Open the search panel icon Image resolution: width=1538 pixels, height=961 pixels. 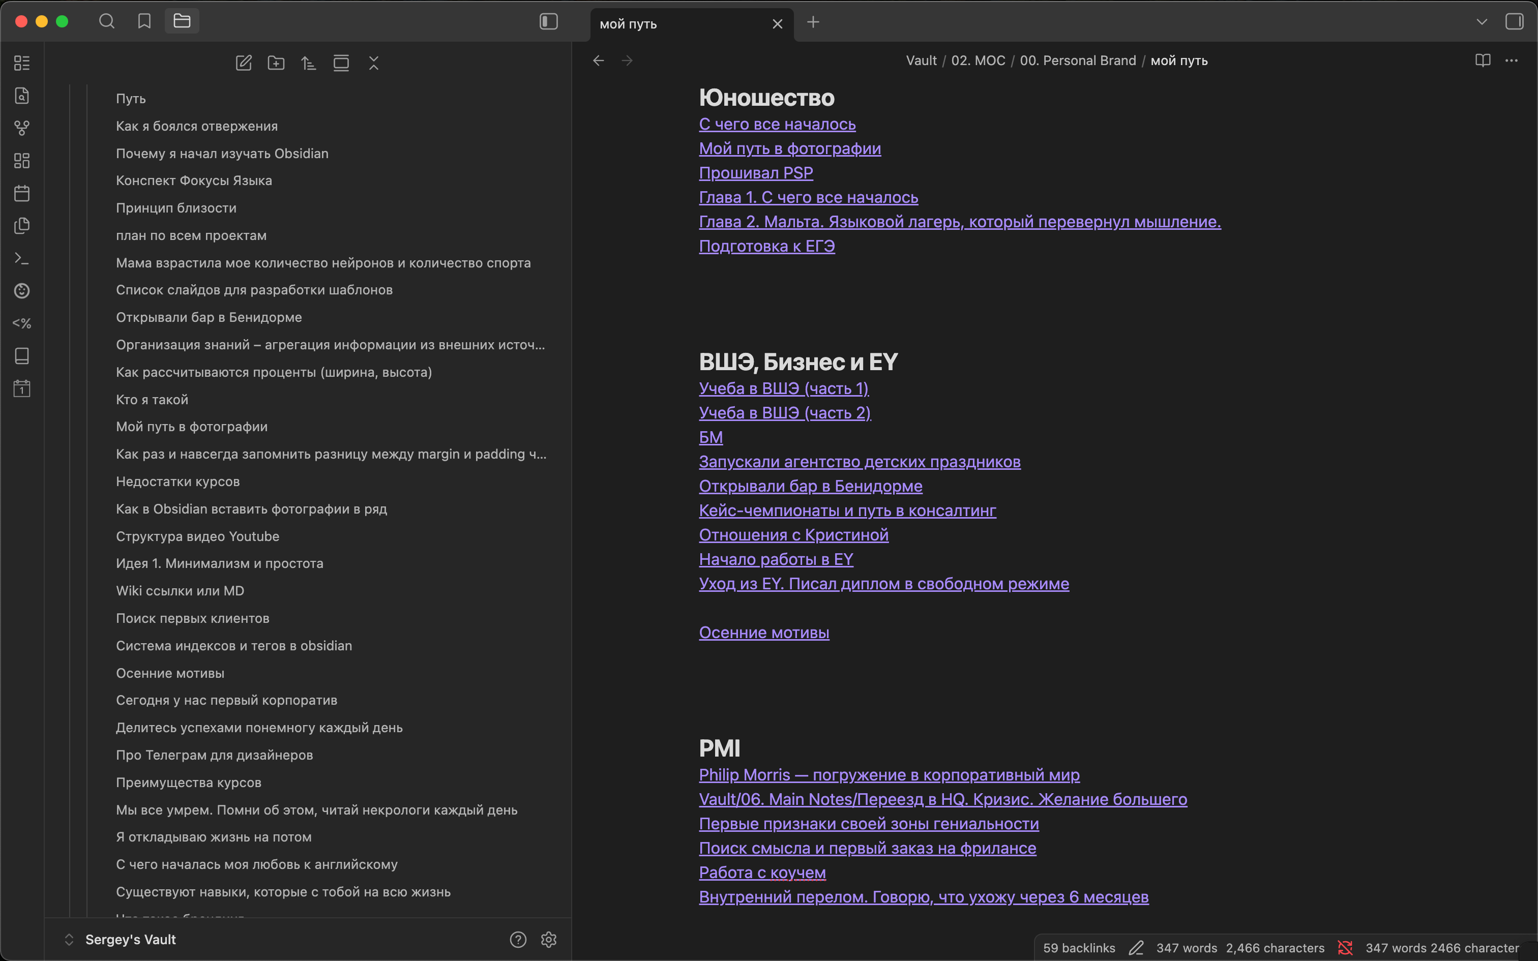[107, 21]
